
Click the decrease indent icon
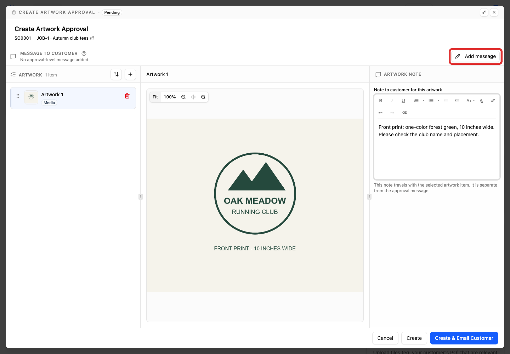[x=446, y=101]
